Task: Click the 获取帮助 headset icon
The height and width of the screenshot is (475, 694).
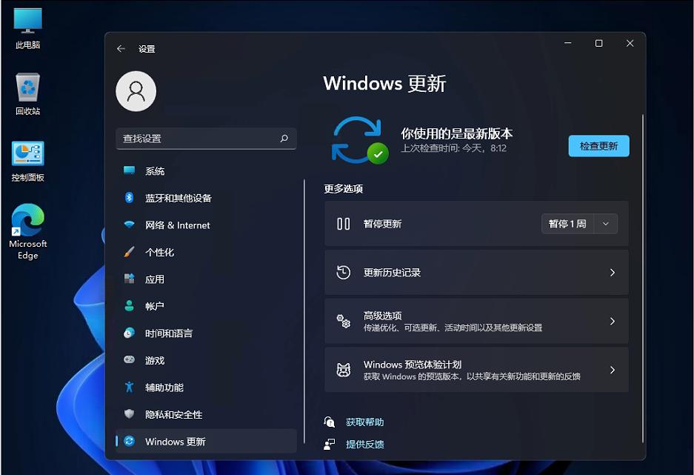Action: pos(330,422)
